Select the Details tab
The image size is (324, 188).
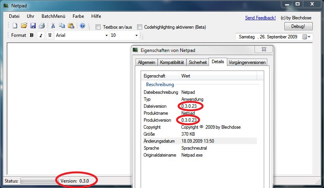pyautogui.click(x=218, y=62)
